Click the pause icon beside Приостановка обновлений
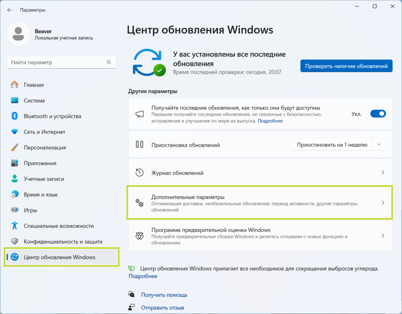Screen dimensions: 402x314 tap(139, 144)
